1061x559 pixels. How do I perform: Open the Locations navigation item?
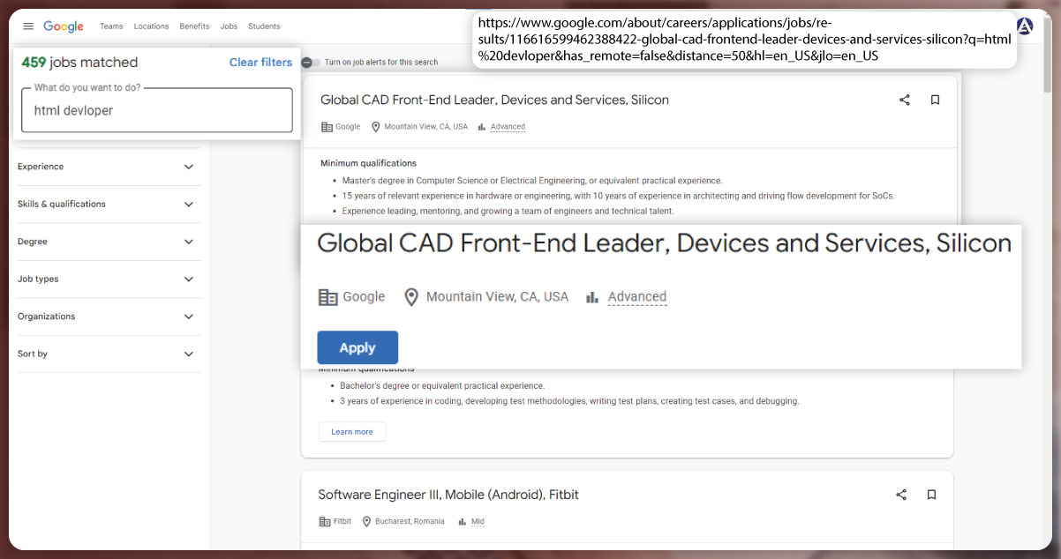(x=151, y=26)
